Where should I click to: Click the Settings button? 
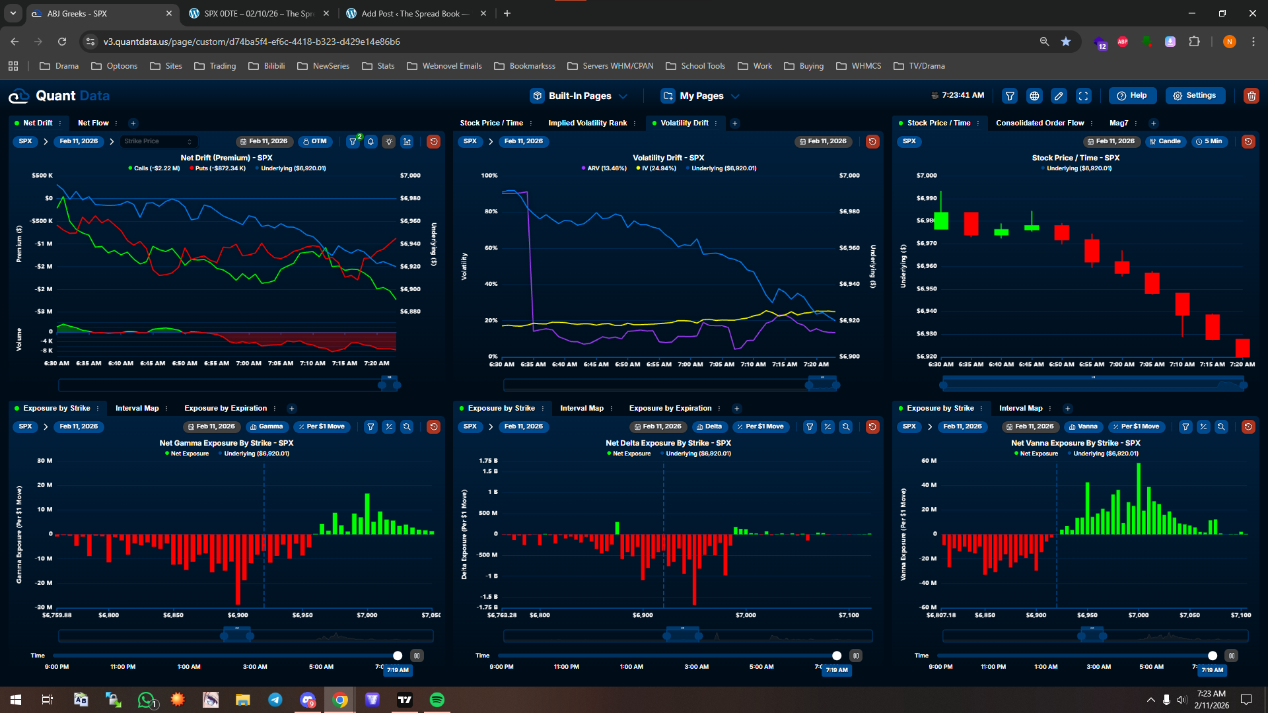pos(1195,96)
